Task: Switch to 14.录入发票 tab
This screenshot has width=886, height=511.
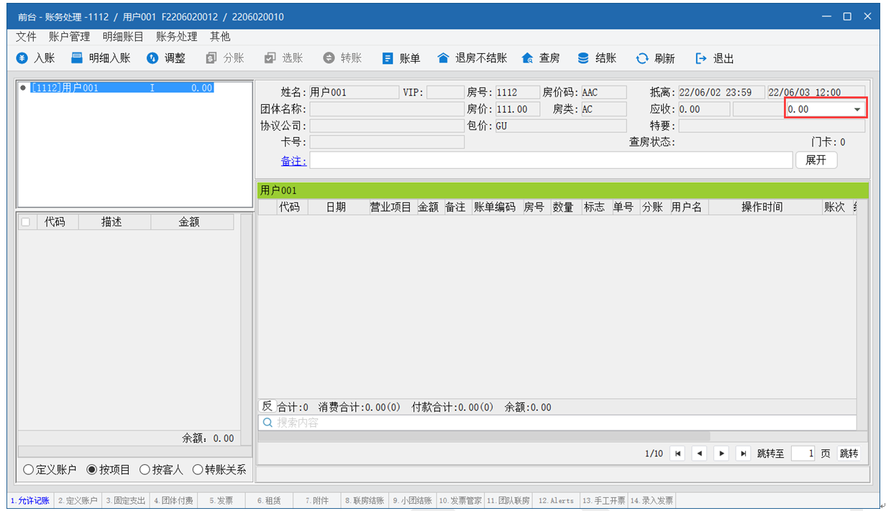Action: pyautogui.click(x=652, y=500)
